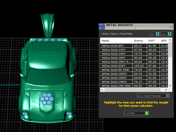This screenshot has height=132, width=176.
Task: Click the 41.90 DWT cell
Action: [x=153, y=45]
